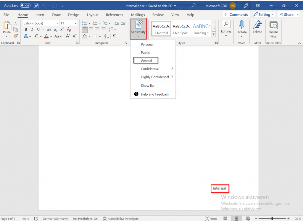
Task: Click the Help and Feedback question icon
Action: [x=136, y=94]
